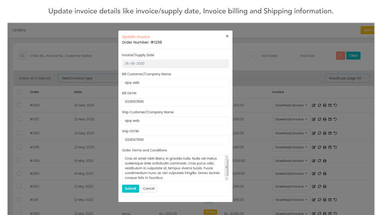Image resolution: width=382 pixels, height=215 pixels.
Task: Click the sync icon for order #1298
Action: 319,105
